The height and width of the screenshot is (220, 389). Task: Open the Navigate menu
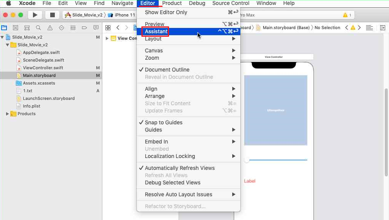tap(122, 3)
